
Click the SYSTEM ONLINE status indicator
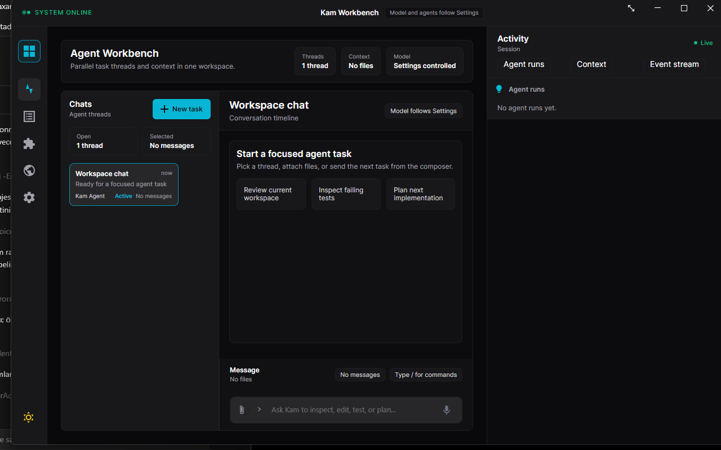tap(57, 12)
